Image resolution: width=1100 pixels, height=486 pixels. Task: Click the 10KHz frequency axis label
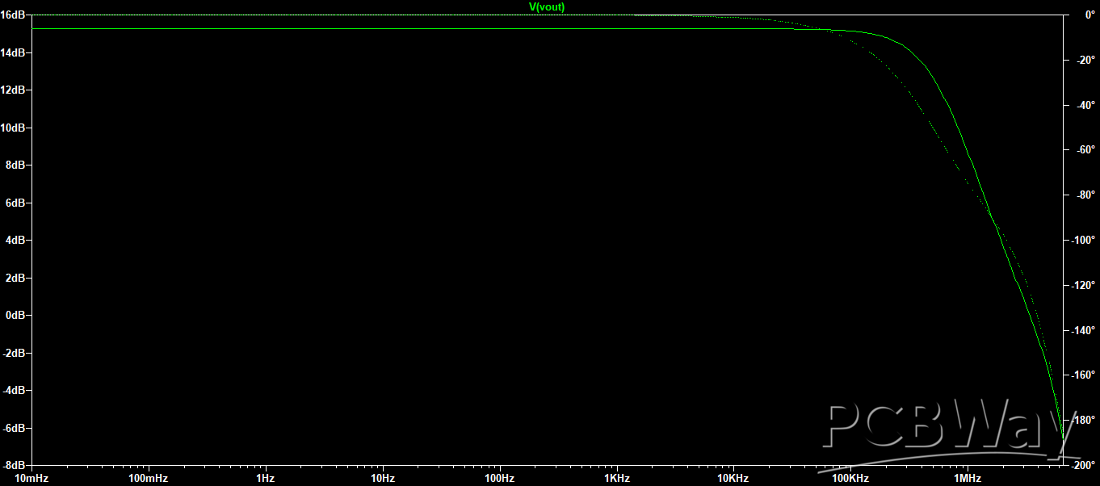(733, 479)
